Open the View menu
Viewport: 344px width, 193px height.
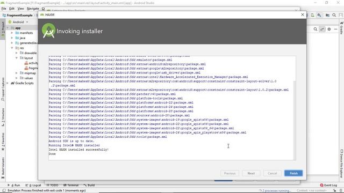point(20,9)
